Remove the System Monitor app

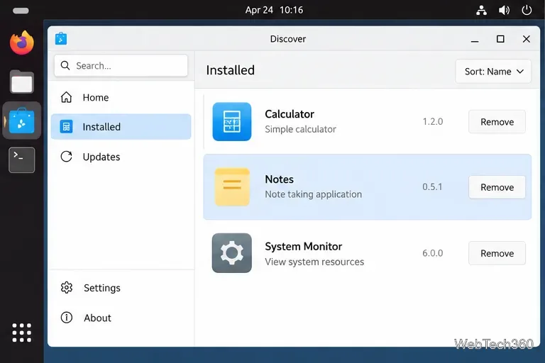[497, 253]
